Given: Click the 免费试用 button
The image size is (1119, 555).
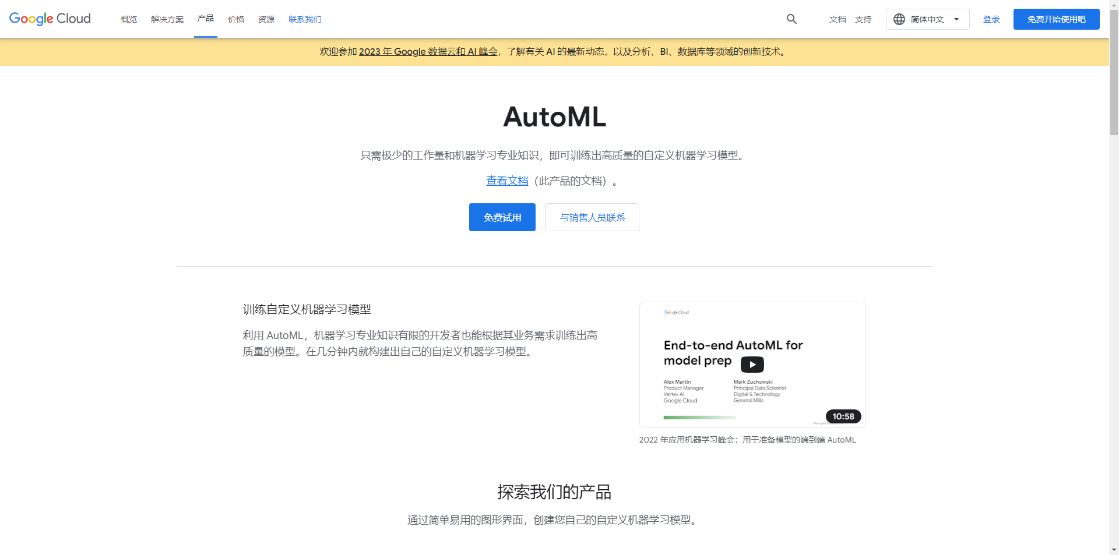Looking at the screenshot, I should [x=502, y=217].
